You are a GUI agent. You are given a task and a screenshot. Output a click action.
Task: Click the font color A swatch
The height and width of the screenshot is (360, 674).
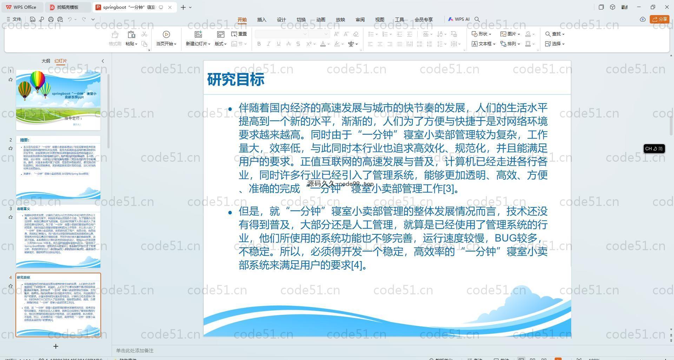coord(323,44)
